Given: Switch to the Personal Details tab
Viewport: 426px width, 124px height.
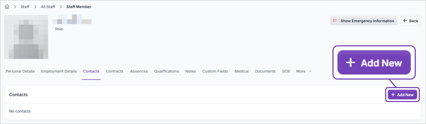Looking at the screenshot, I should pos(20,71).
